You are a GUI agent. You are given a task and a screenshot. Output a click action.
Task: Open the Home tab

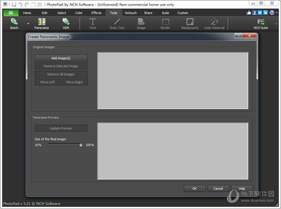(x=27, y=13)
